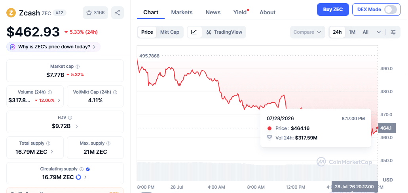Click the 21M ZEC max supply value

click(95, 152)
